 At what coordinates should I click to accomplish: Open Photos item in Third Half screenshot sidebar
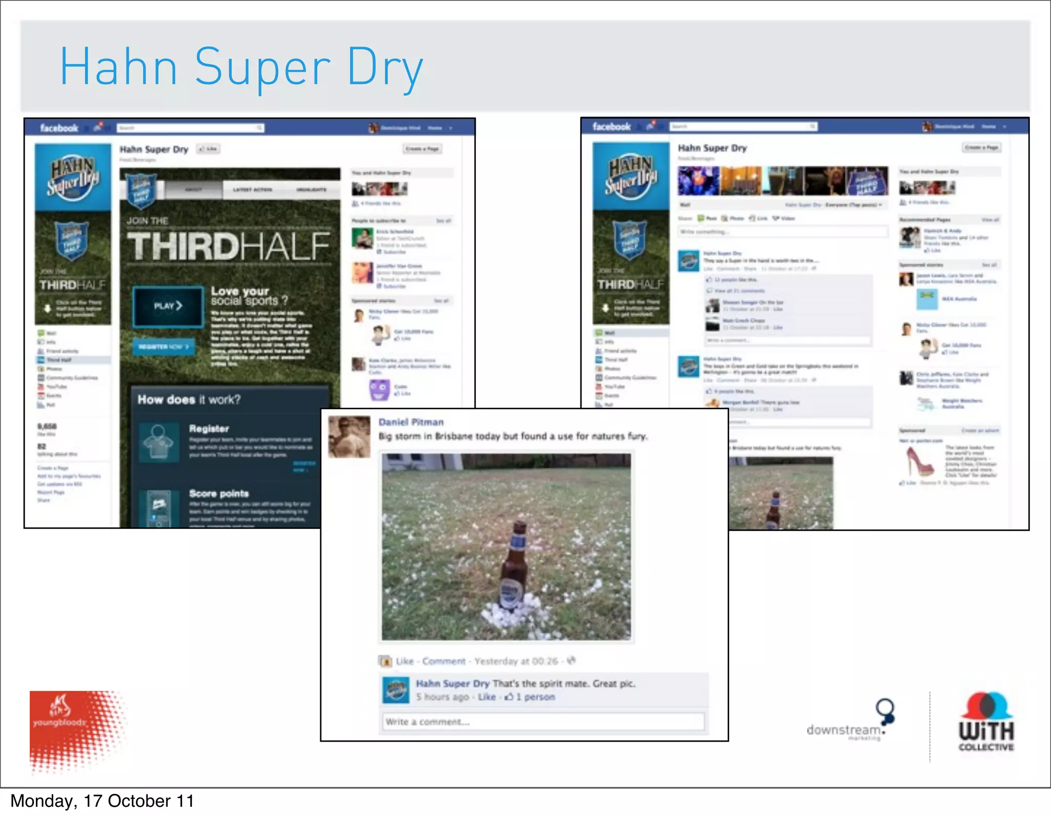click(50, 369)
